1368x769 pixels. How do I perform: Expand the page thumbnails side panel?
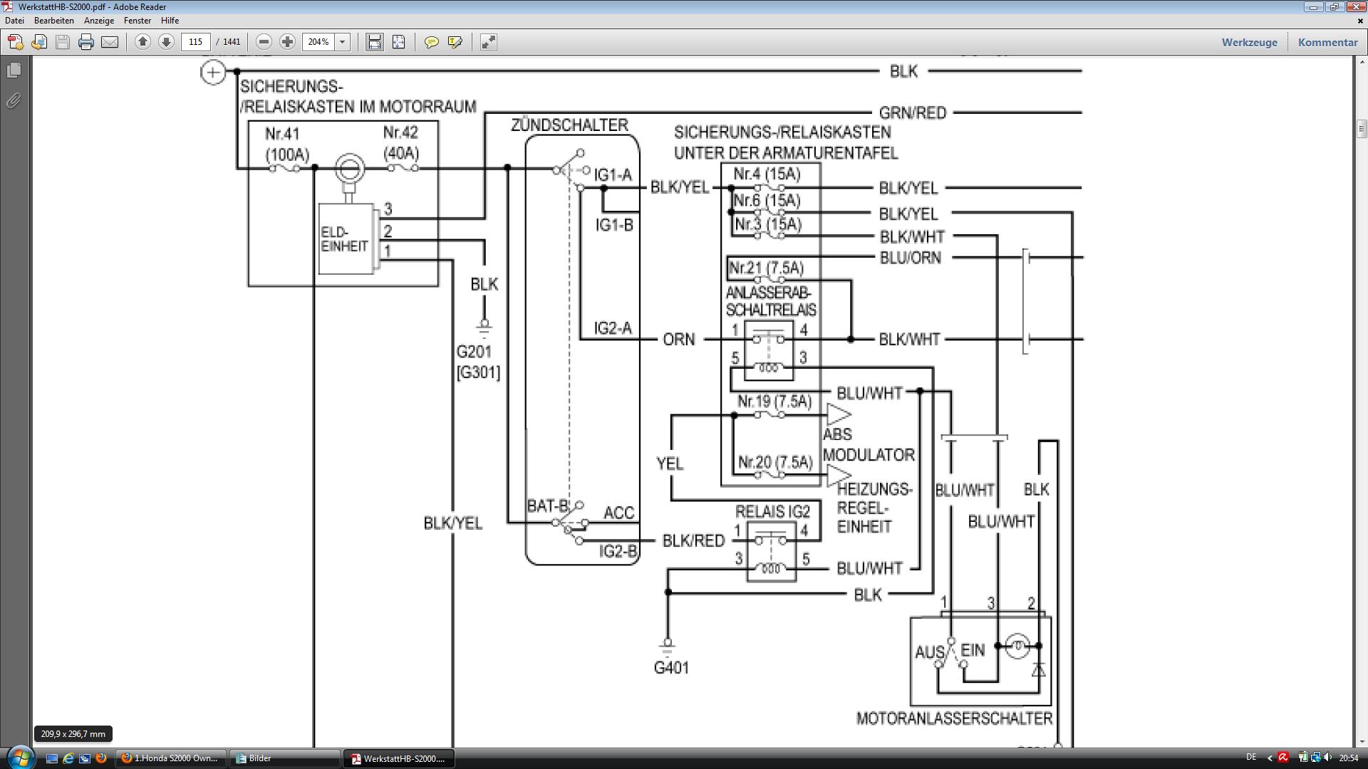(x=14, y=70)
